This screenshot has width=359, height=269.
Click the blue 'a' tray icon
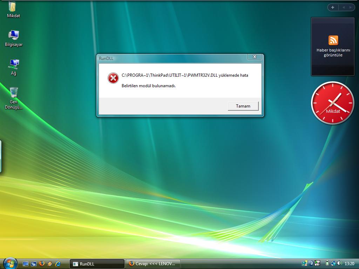[x=311, y=263]
